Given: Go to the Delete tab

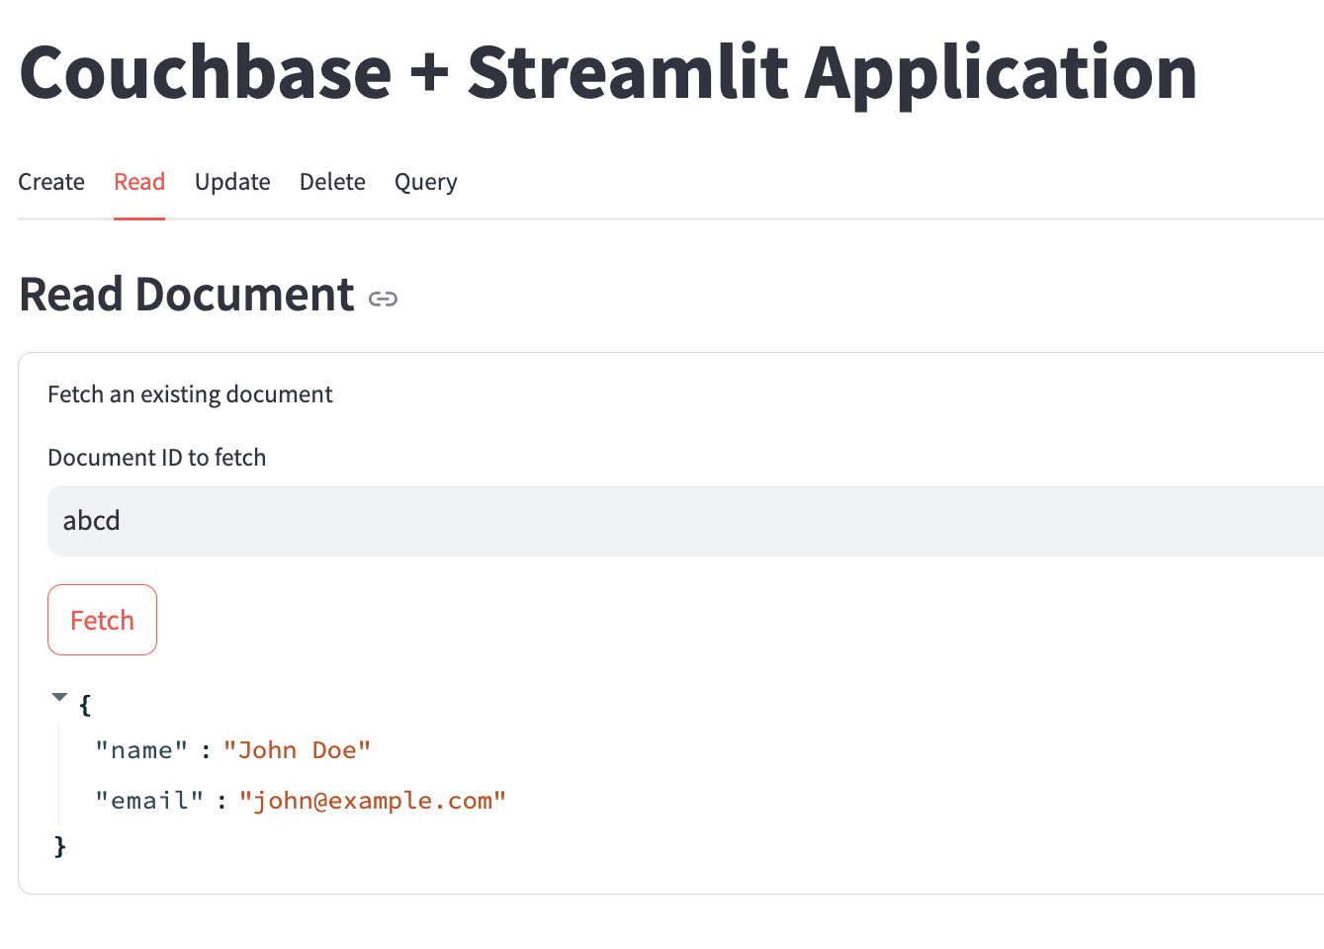Looking at the screenshot, I should (x=332, y=182).
